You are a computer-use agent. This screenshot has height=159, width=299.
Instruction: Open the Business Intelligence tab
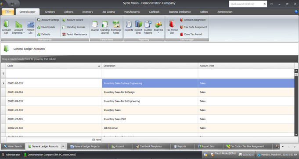pyautogui.click(x=180, y=12)
